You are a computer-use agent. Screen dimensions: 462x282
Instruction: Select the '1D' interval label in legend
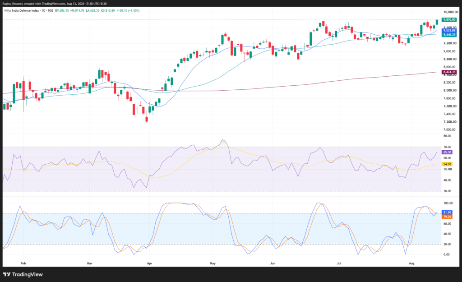pyautogui.click(x=44, y=11)
